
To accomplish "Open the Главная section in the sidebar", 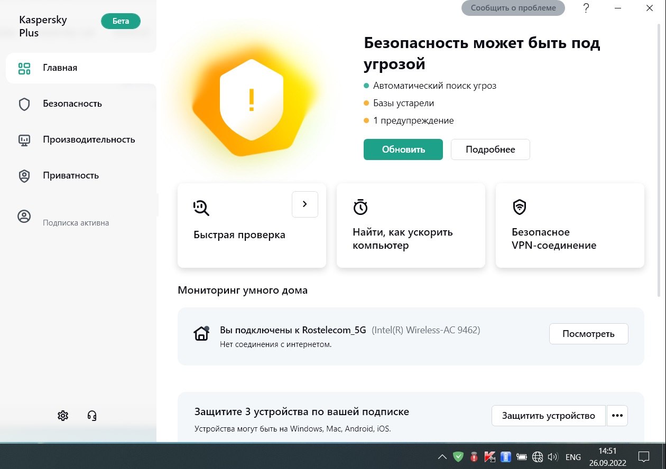I will pyautogui.click(x=81, y=68).
